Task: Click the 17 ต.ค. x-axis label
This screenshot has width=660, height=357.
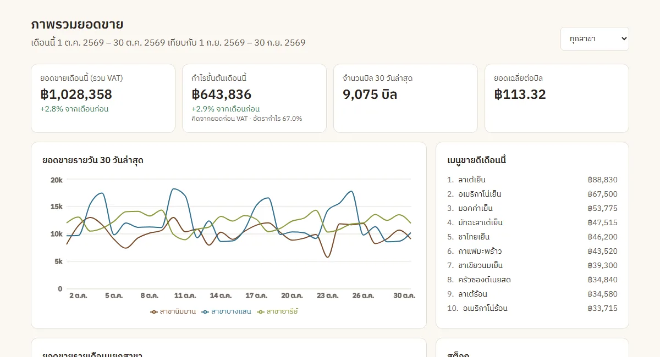Action: point(256,295)
